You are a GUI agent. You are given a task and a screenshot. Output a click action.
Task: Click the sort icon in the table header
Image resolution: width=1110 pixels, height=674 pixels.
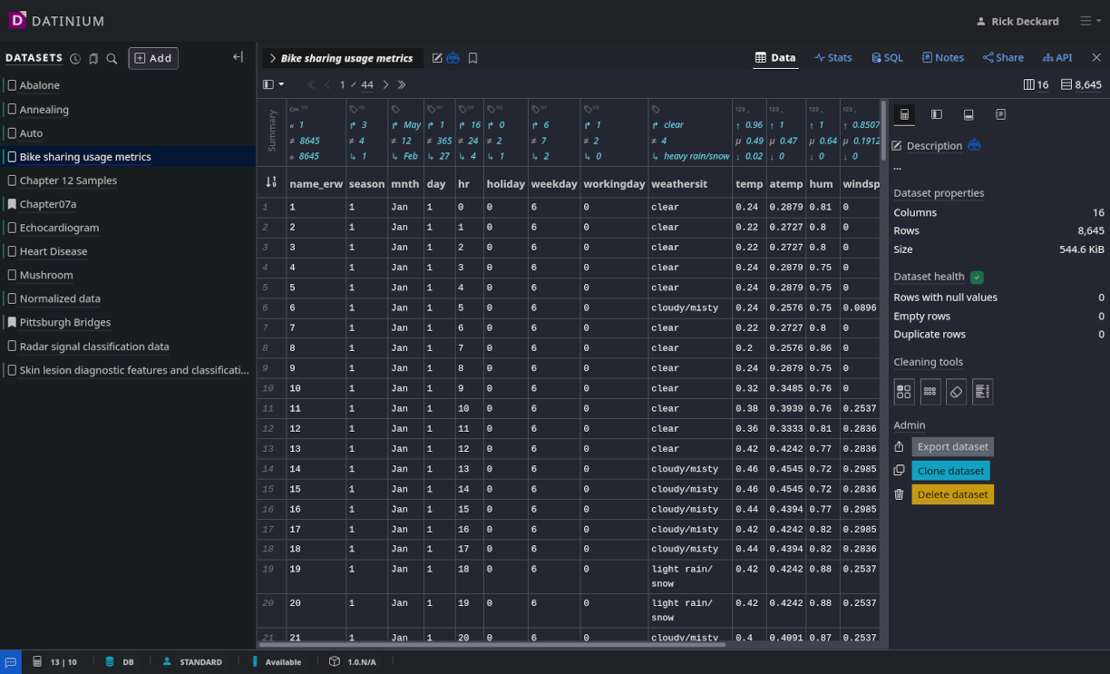pyautogui.click(x=271, y=182)
